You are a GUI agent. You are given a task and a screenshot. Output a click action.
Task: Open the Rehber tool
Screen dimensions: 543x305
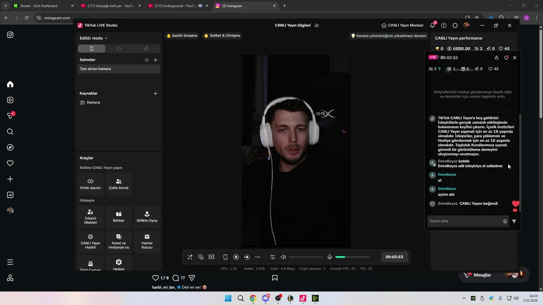(119, 217)
